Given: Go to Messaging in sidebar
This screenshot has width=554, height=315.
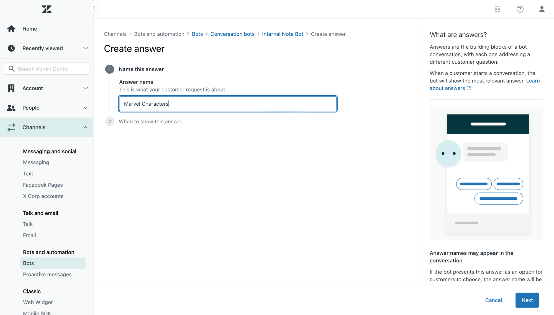Looking at the screenshot, I should [x=36, y=162].
